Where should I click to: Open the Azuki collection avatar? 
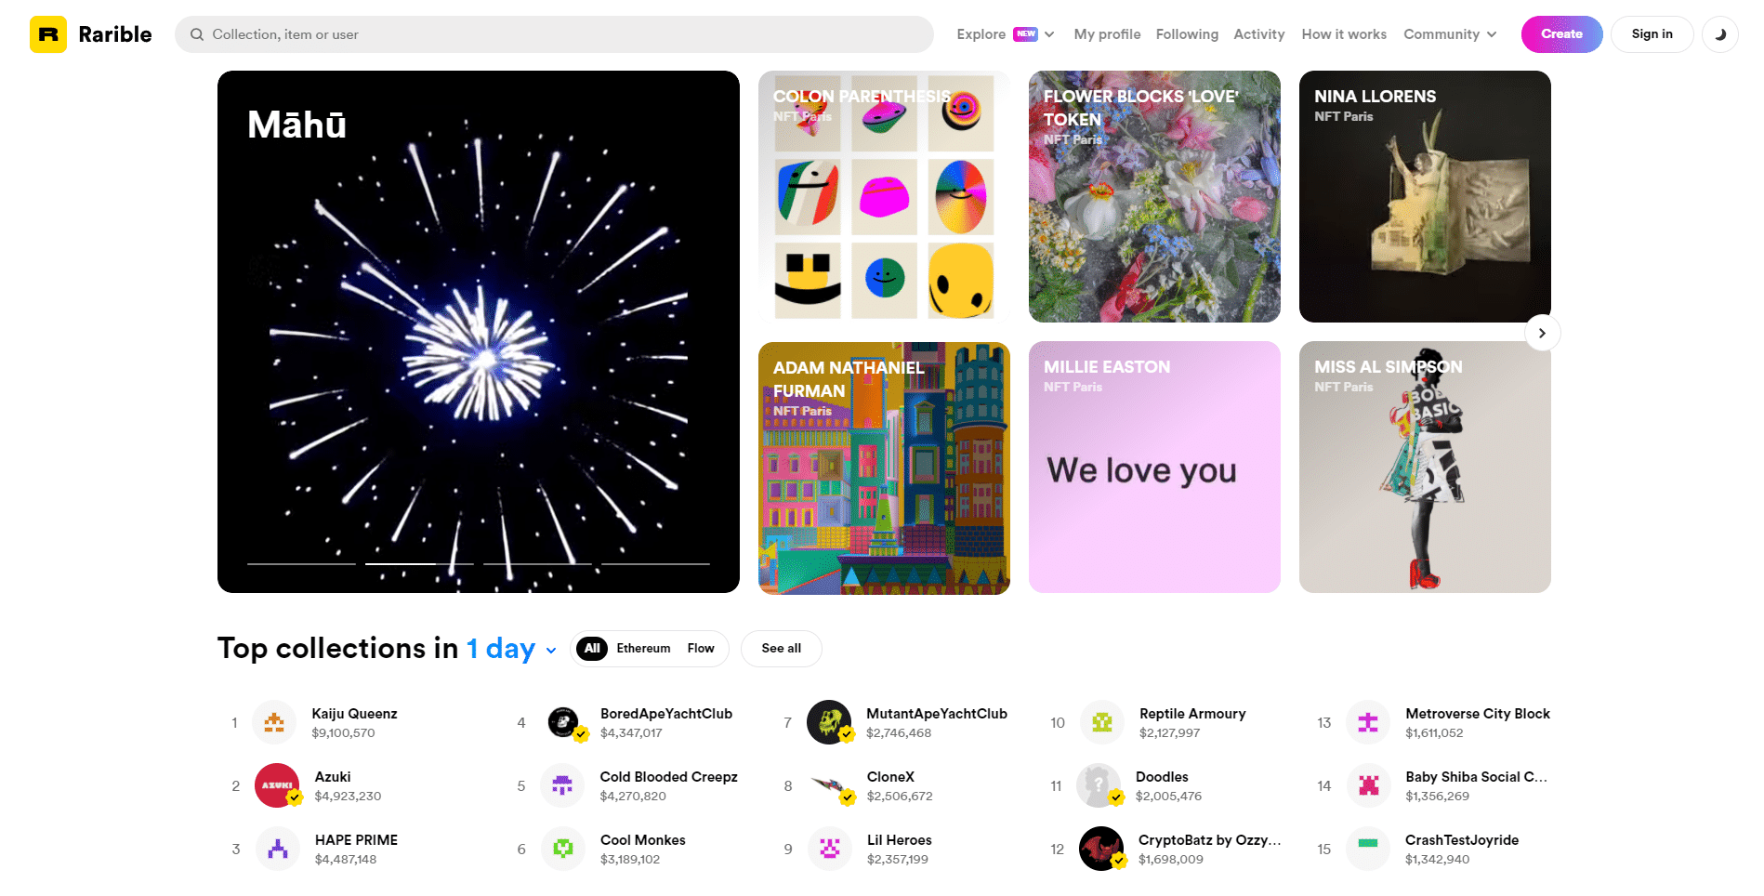(x=277, y=785)
